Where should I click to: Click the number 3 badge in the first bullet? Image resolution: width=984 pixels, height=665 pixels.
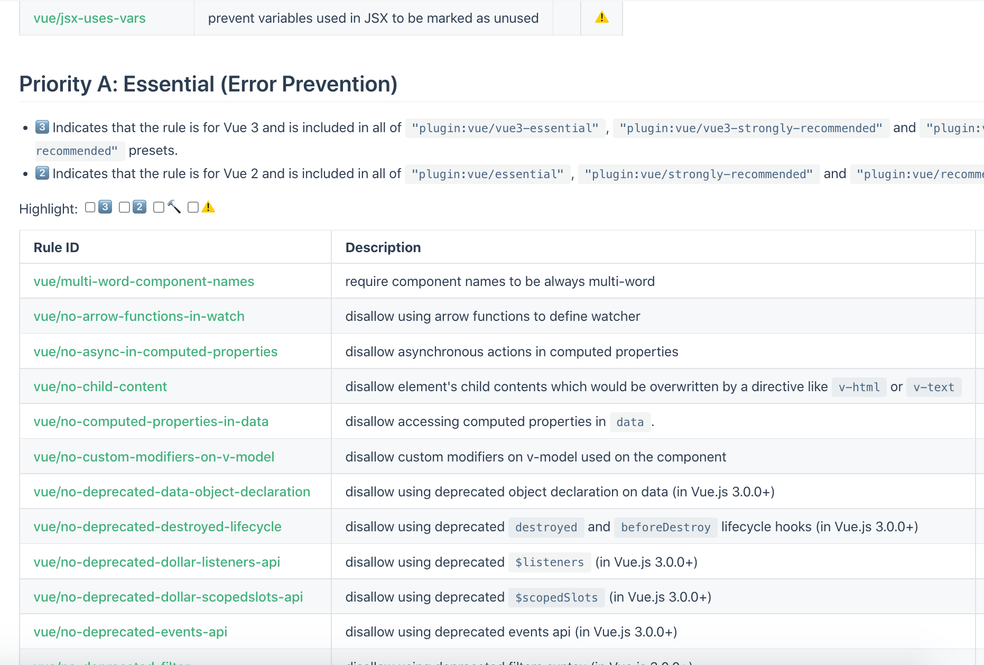pyautogui.click(x=42, y=127)
